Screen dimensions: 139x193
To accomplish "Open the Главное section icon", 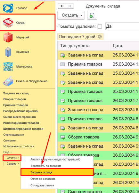I will pos(8,8).
